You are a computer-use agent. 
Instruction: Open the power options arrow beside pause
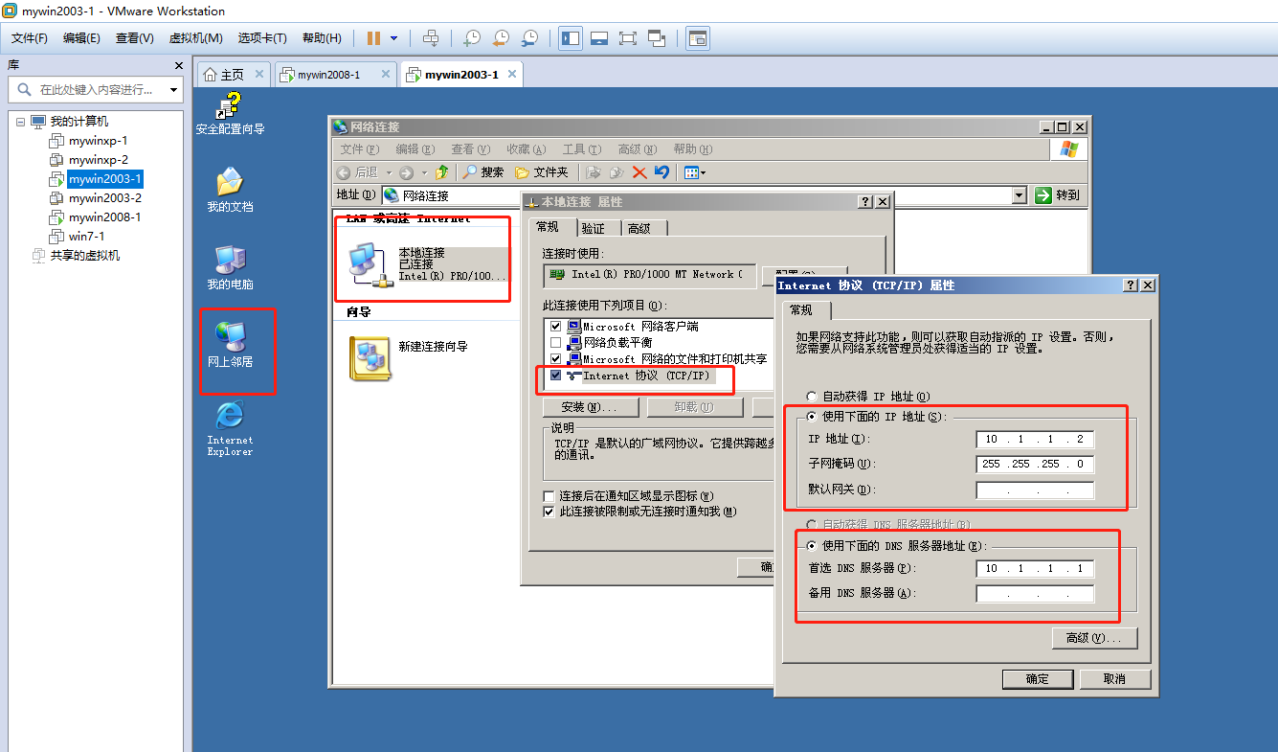tap(393, 38)
